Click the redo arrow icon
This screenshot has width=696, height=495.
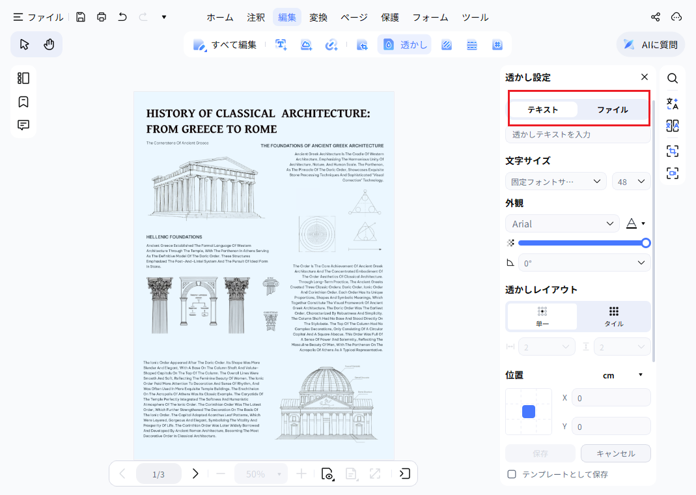tap(143, 18)
